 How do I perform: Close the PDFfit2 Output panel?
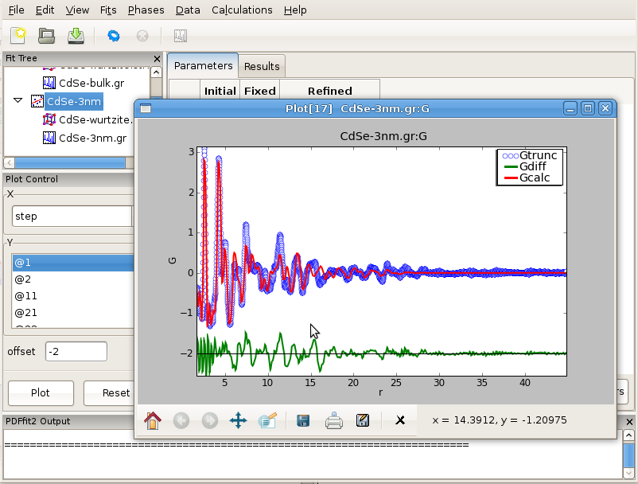pos(629,422)
